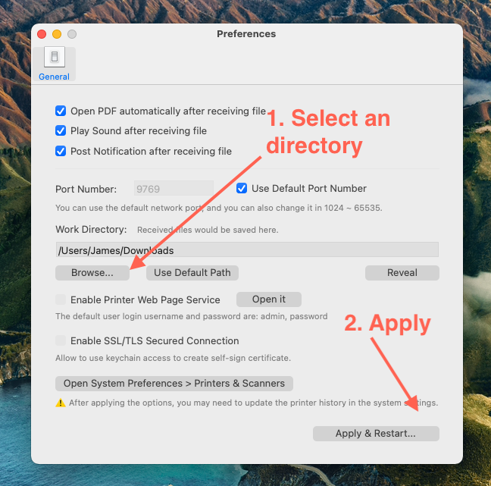This screenshot has height=486, width=491.
Task: Enable SSL/TLS Secured Connection checkbox
Action: (x=61, y=340)
